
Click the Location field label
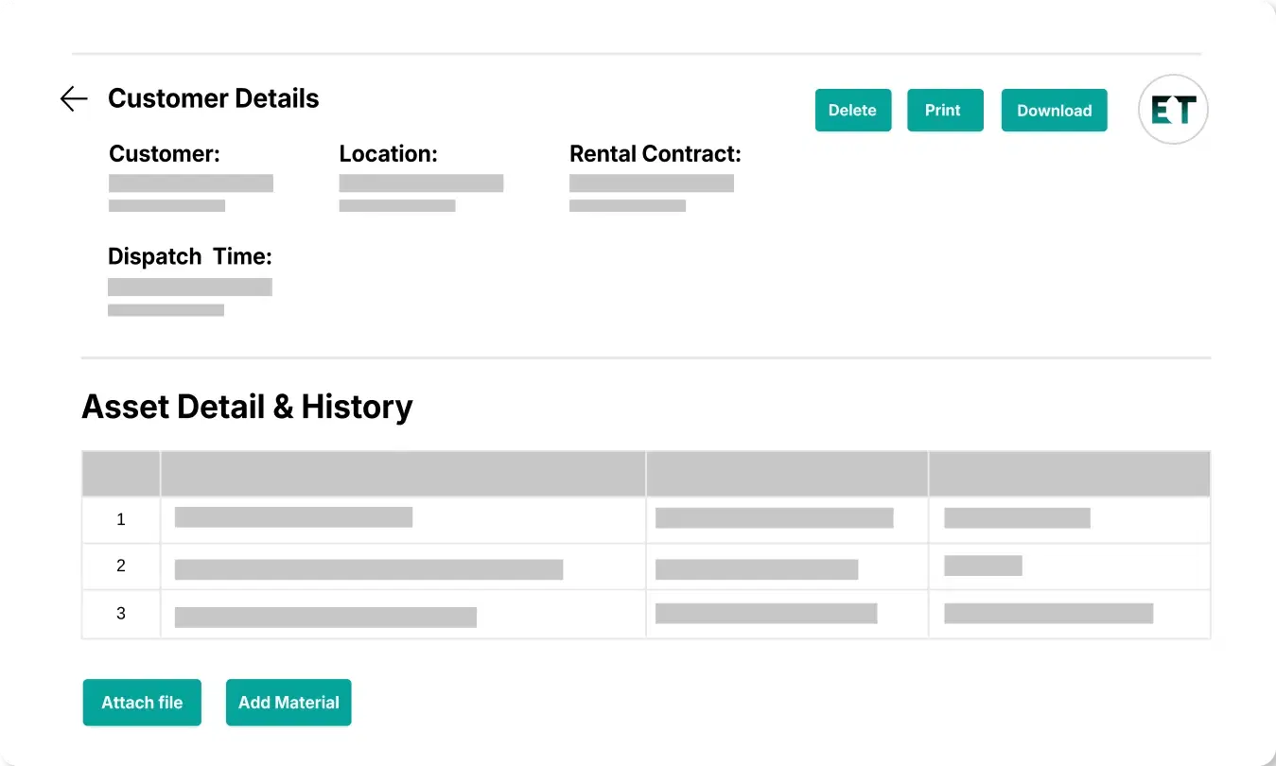point(388,154)
